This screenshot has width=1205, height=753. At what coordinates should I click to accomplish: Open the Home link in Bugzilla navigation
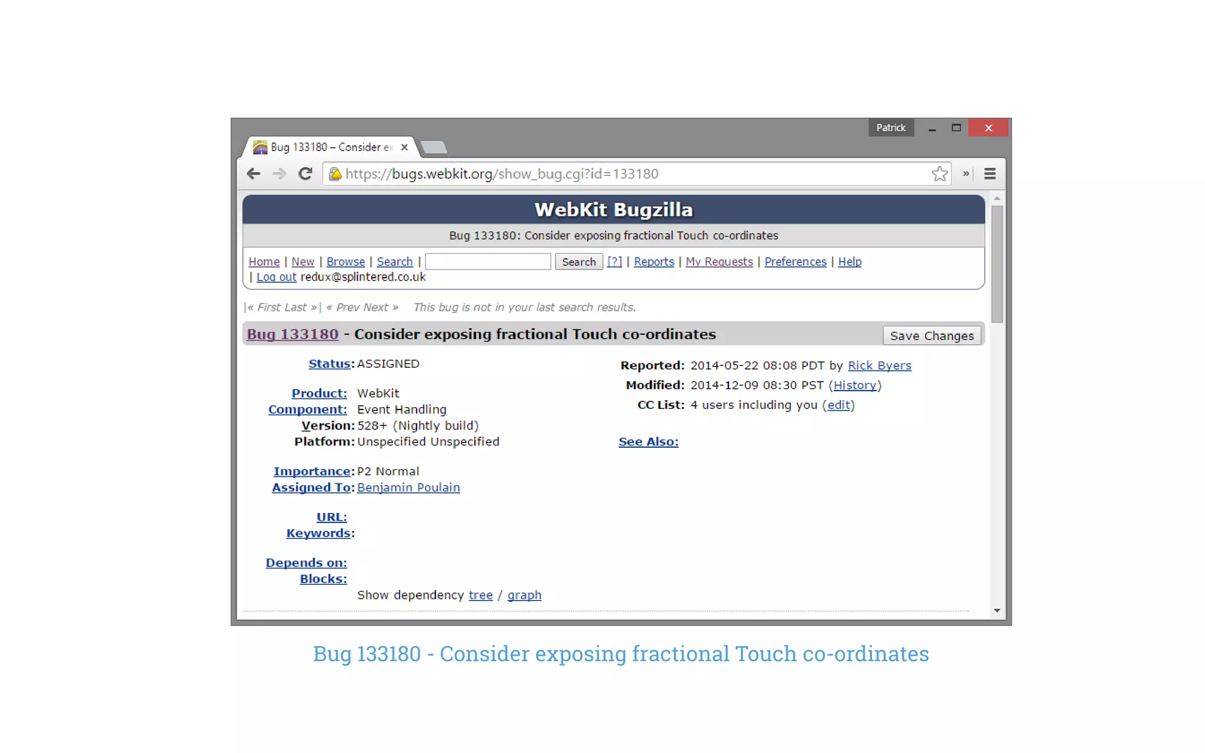click(264, 262)
